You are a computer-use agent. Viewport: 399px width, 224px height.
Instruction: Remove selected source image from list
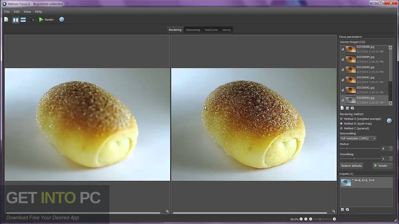tap(347, 108)
